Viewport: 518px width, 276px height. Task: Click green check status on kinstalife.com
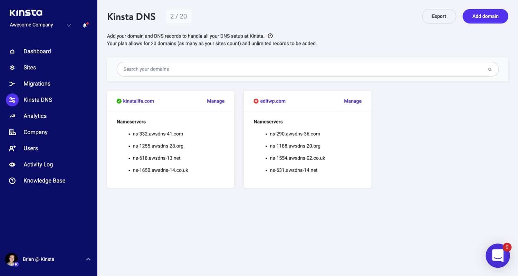coord(119,101)
